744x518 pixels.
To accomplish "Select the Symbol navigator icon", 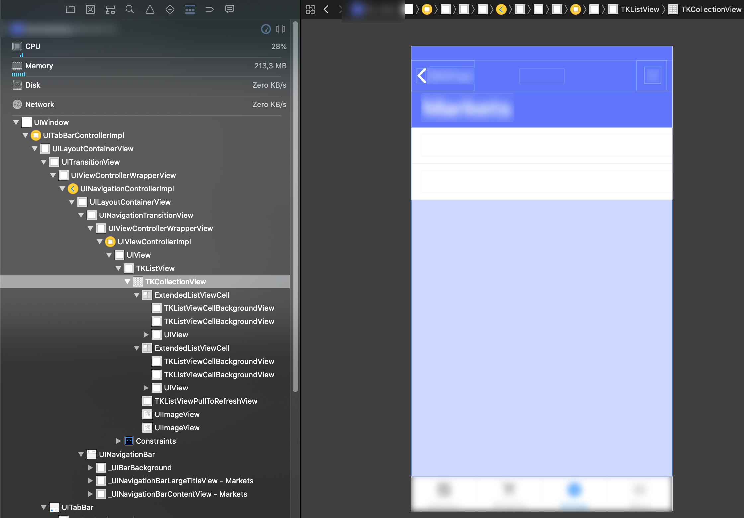I will pos(110,9).
